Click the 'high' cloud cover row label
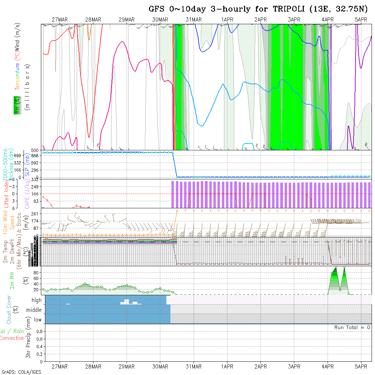The width and height of the screenshot is (375, 375). (36, 300)
